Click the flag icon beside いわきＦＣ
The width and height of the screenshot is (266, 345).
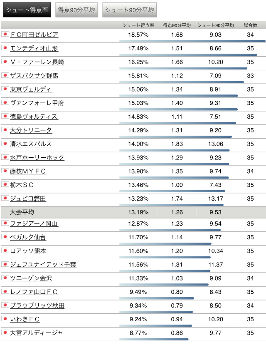5,319
